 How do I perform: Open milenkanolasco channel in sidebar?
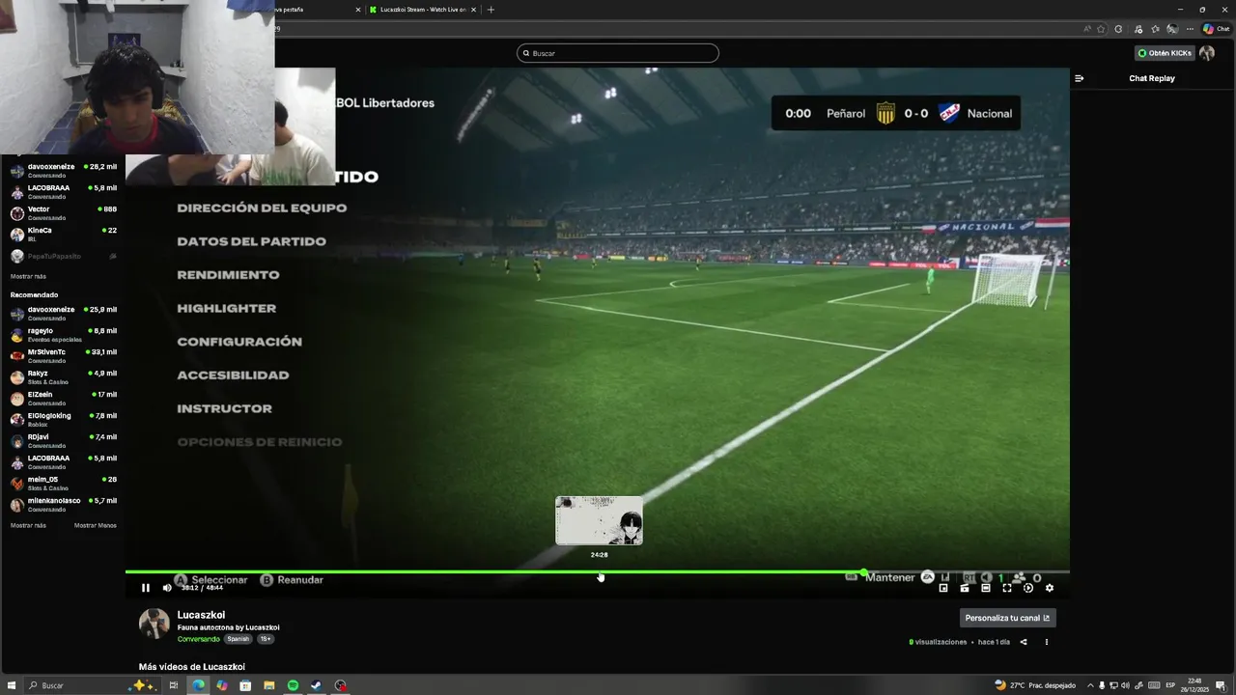[x=63, y=504]
